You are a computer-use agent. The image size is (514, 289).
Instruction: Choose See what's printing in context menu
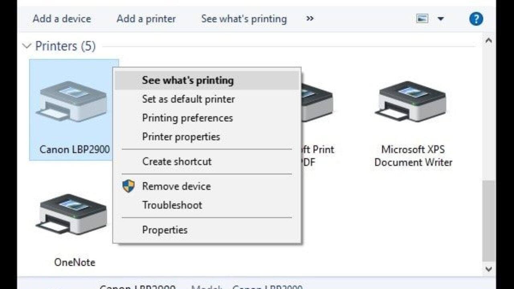[x=207, y=80]
